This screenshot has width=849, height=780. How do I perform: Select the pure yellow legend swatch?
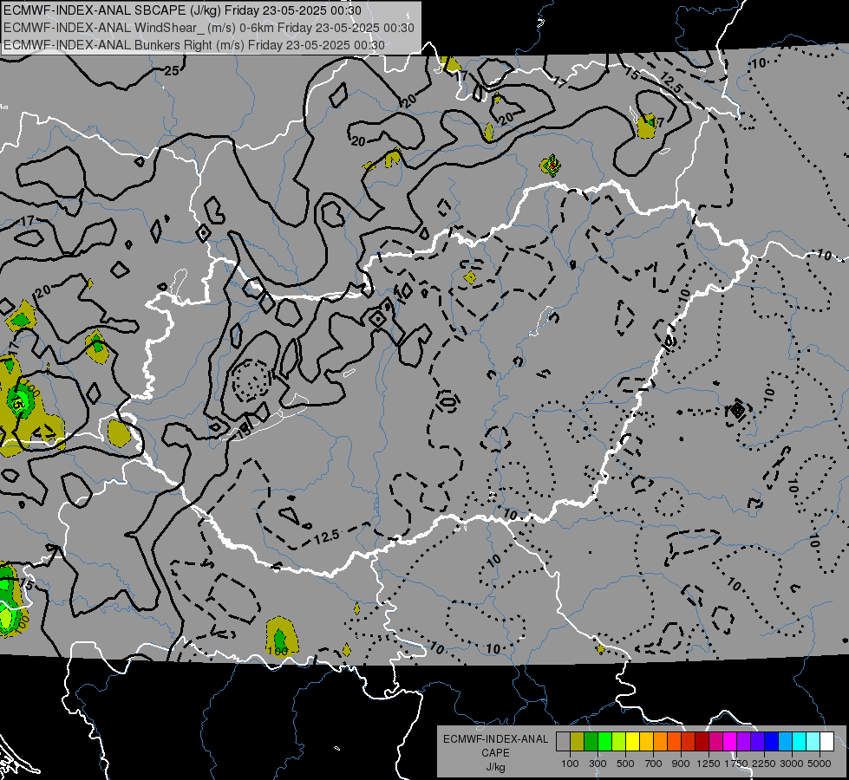click(x=632, y=742)
